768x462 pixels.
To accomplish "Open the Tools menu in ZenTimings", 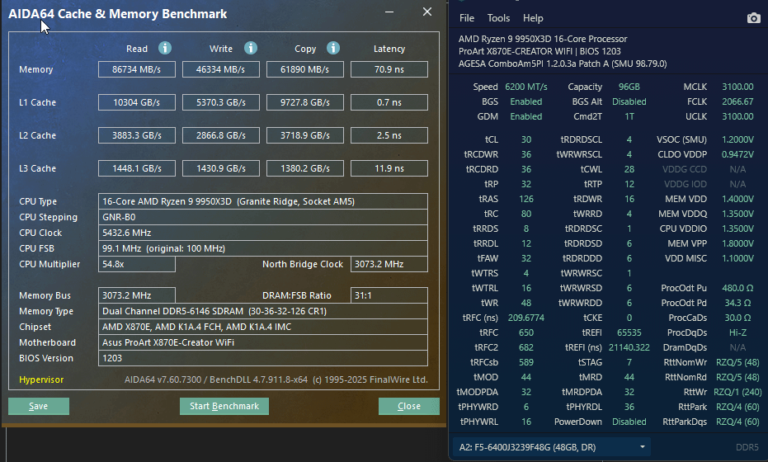I will 498,18.
